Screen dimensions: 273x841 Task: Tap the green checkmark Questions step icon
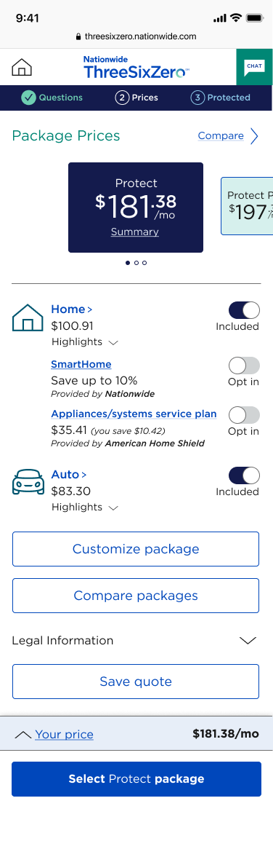pos(28,98)
